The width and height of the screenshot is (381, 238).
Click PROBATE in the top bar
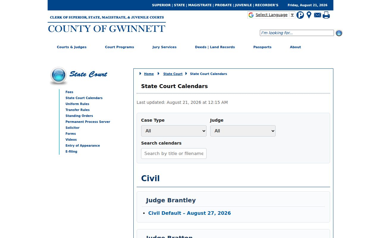click(x=223, y=5)
